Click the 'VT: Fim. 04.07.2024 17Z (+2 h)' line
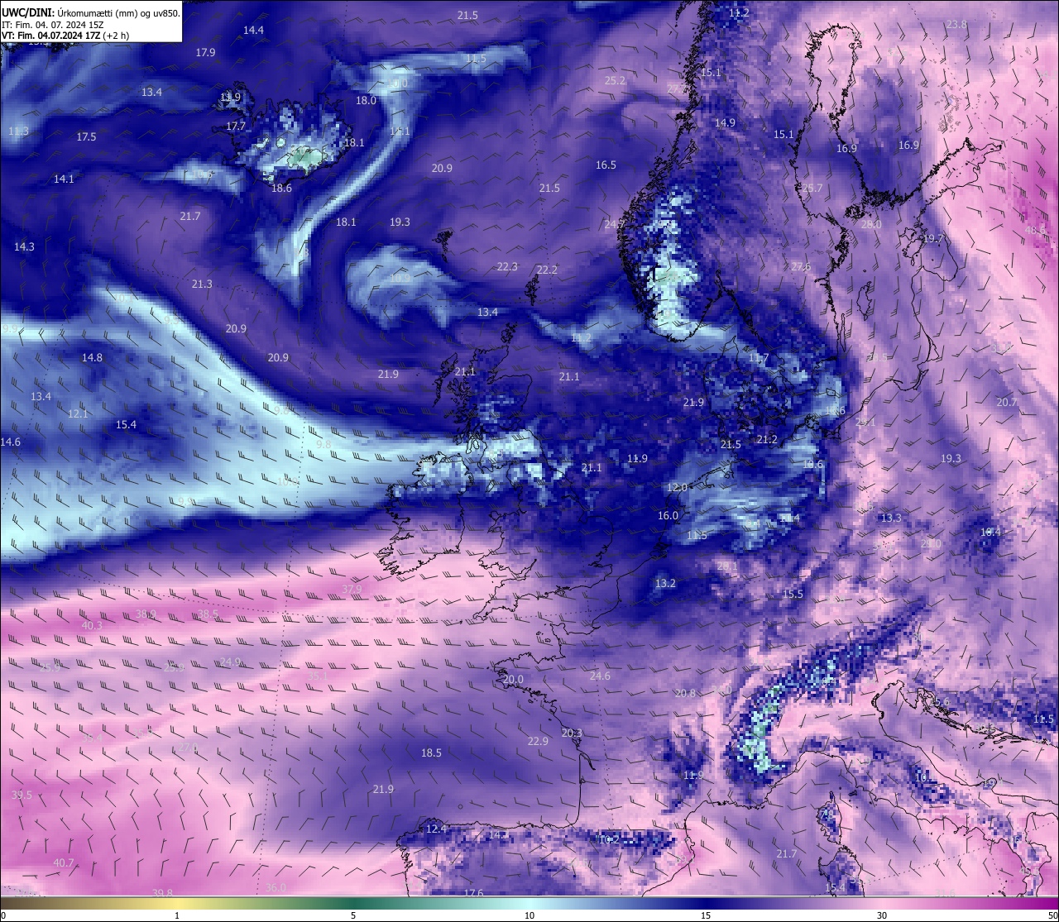Viewport: 1059px width, 922px height. click(x=65, y=36)
